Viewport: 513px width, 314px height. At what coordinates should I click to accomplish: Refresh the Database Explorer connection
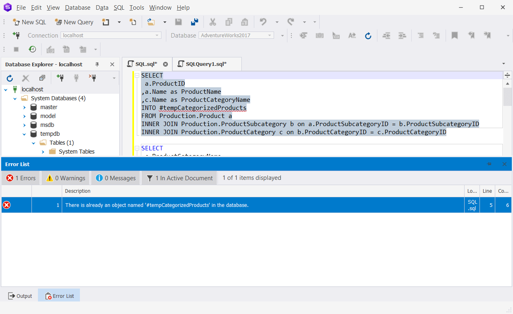[x=10, y=78]
